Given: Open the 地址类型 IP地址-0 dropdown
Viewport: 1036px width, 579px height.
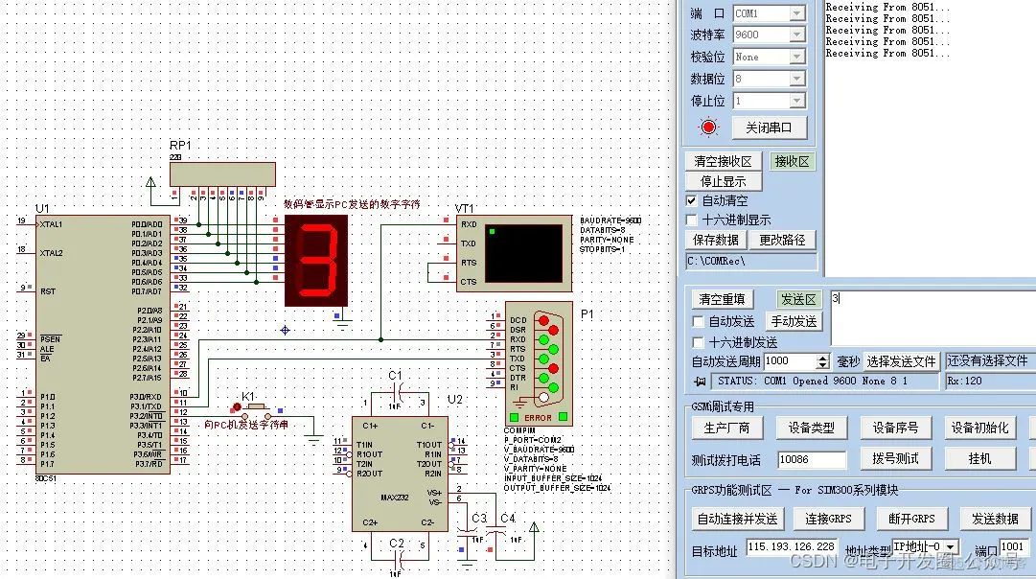Looking at the screenshot, I should coord(951,546).
